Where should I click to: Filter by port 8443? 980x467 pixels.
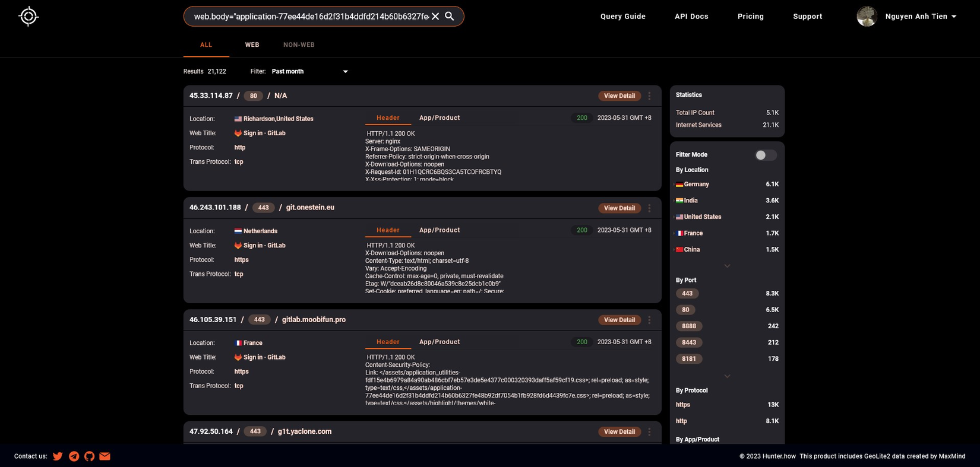pos(689,342)
